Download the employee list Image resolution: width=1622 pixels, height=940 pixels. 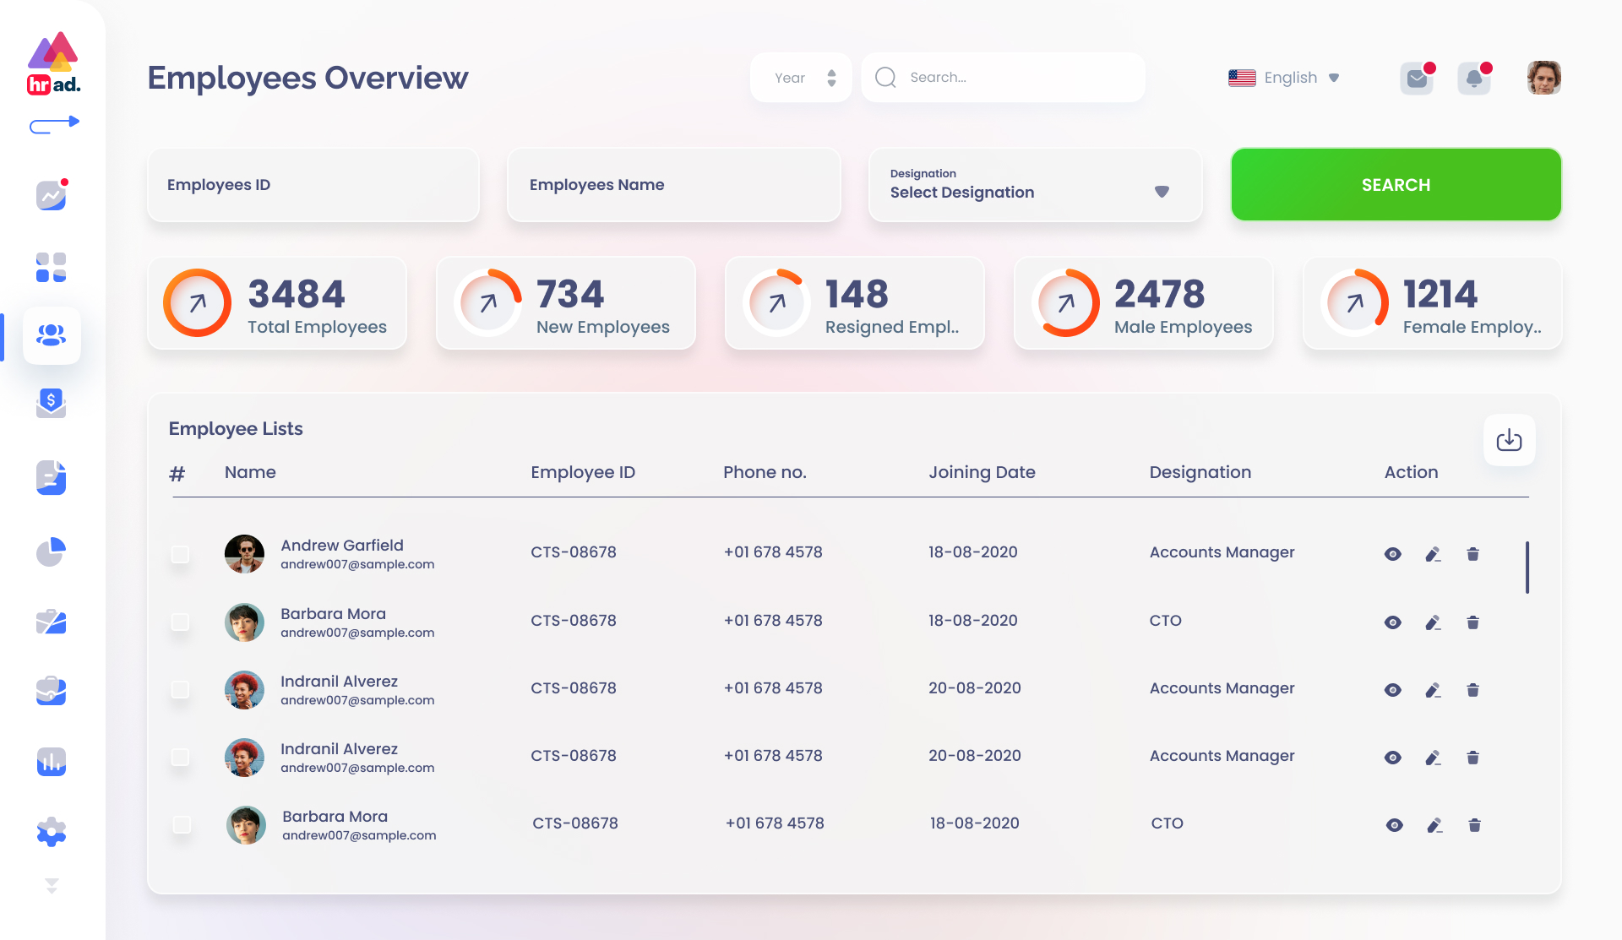pyautogui.click(x=1509, y=440)
